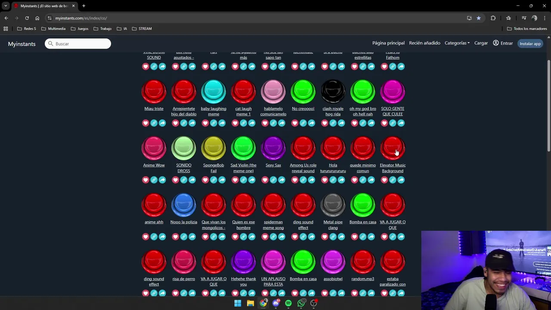
Task: Share the SOLO GENTE QUE CULEE sound
Action: pos(401,123)
